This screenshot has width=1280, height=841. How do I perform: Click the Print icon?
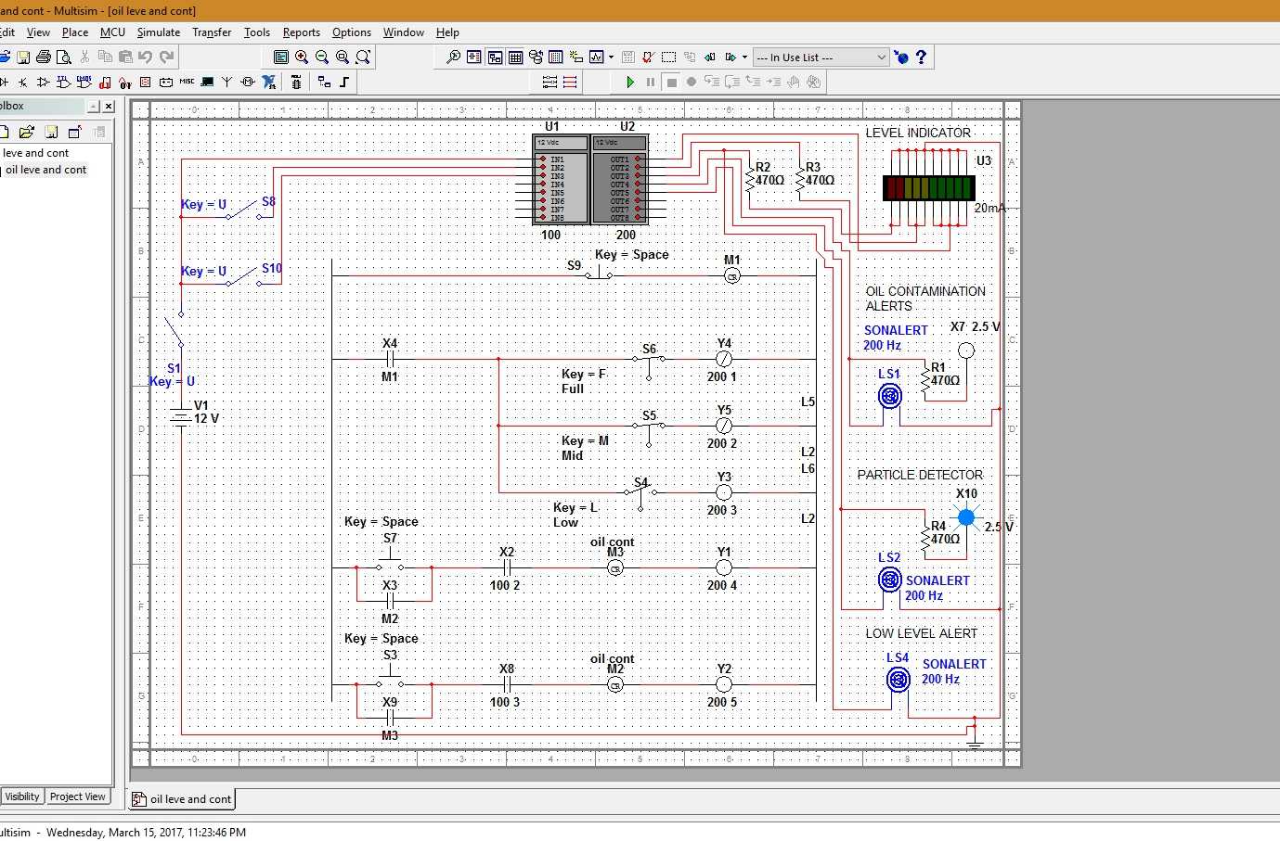pos(44,57)
